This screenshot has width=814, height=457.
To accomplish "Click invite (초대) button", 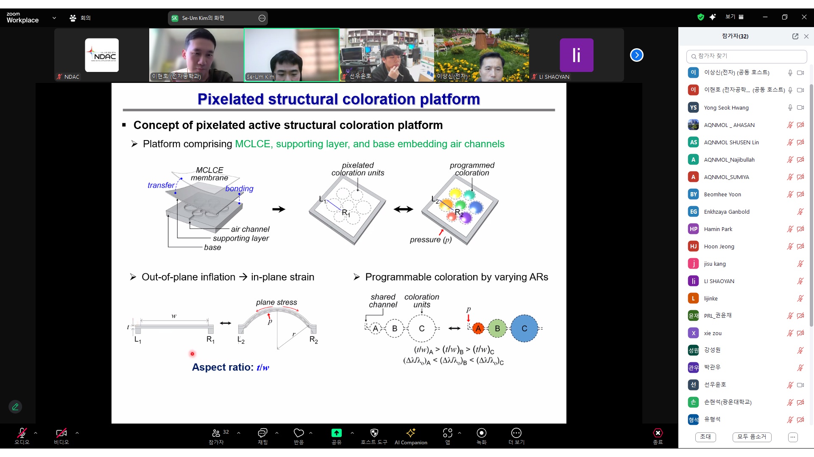I will pyautogui.click(x=705, y=437).
